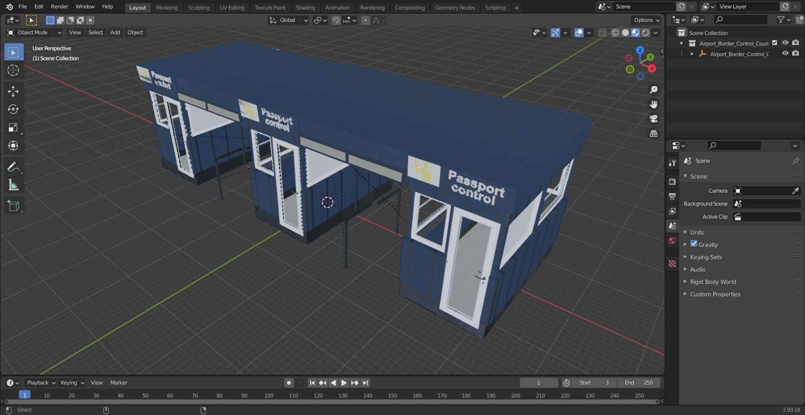Toggle X-Ray viewport mode

(602, 32)
